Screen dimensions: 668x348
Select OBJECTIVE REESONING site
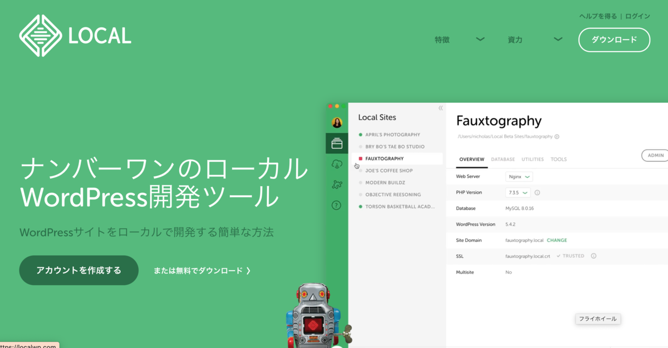coord(393,195)
